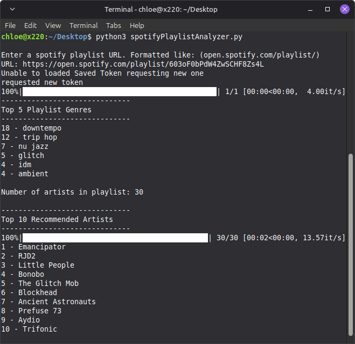Click the '6 - Blockhead' line
The height and width of the screenshot is (344, 355).
[x=29, y=292]
